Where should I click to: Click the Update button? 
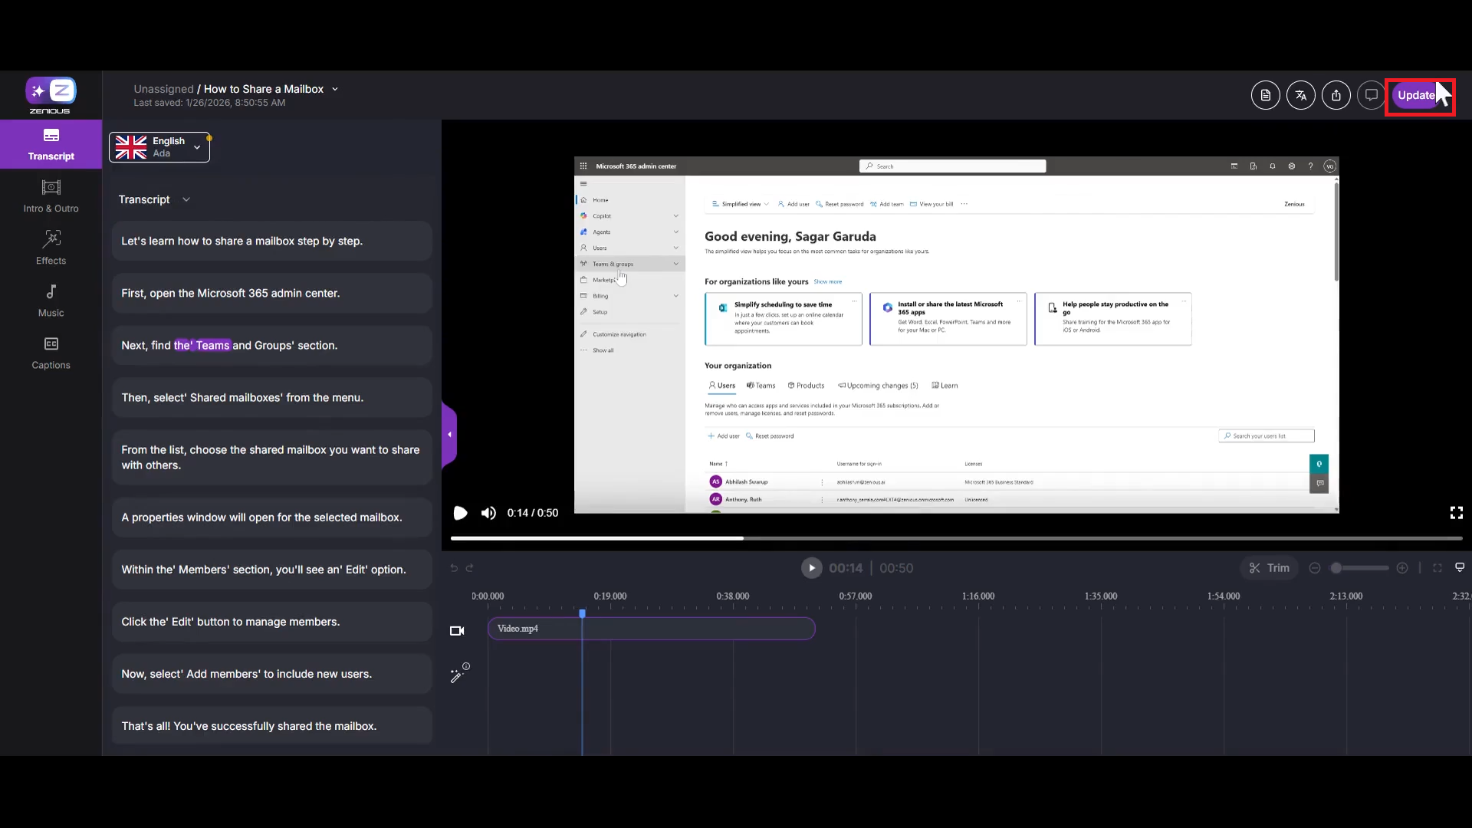[1415, 95]
